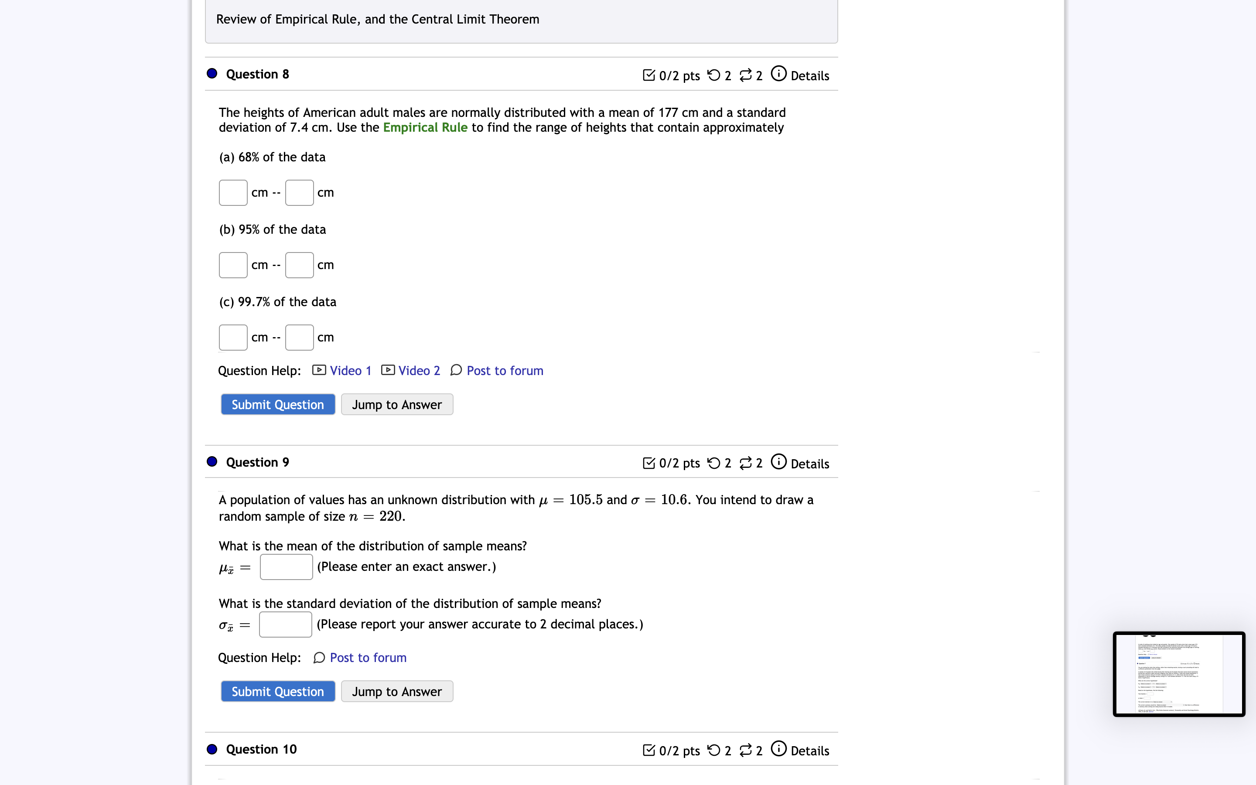Open Question 8 Post to forum link
The width and height of the screenshot is (1256, 785).
[x=505, y=371]
